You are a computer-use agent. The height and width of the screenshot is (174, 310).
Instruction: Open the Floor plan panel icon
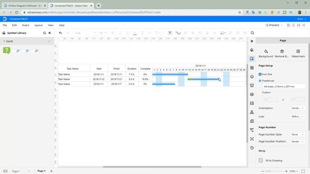(x=252, y=121)
